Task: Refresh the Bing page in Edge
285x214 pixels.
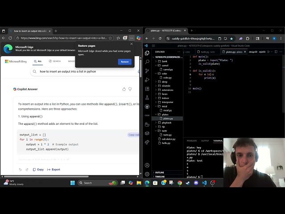Action: [10, 38]
